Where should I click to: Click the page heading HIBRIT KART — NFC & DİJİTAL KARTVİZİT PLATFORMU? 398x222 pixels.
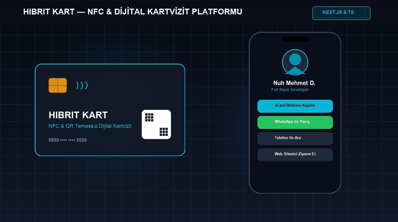click(x=133, y=12)
